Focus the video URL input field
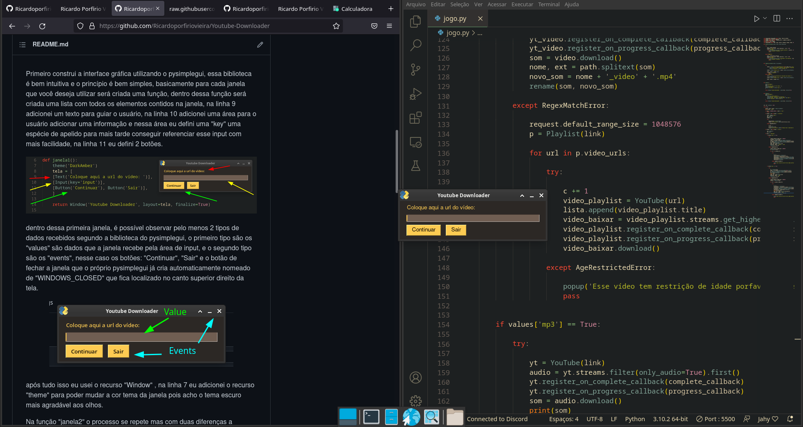The image size is (803, 427). pyautogui.click(x=473, y=218)
